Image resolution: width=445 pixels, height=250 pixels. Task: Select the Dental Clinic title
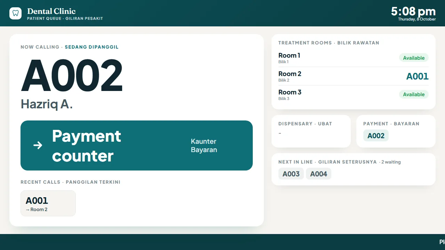pos(51,11)
